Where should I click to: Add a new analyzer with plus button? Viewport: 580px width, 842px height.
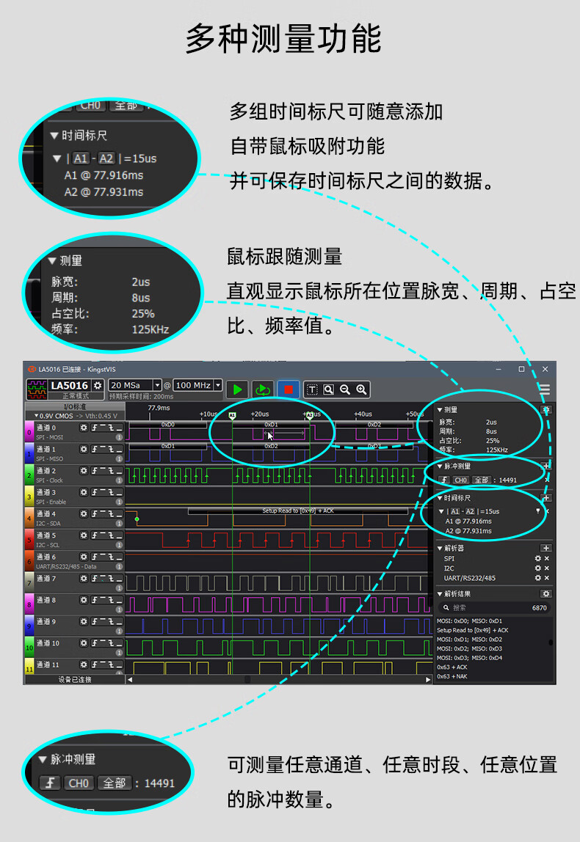545,548
